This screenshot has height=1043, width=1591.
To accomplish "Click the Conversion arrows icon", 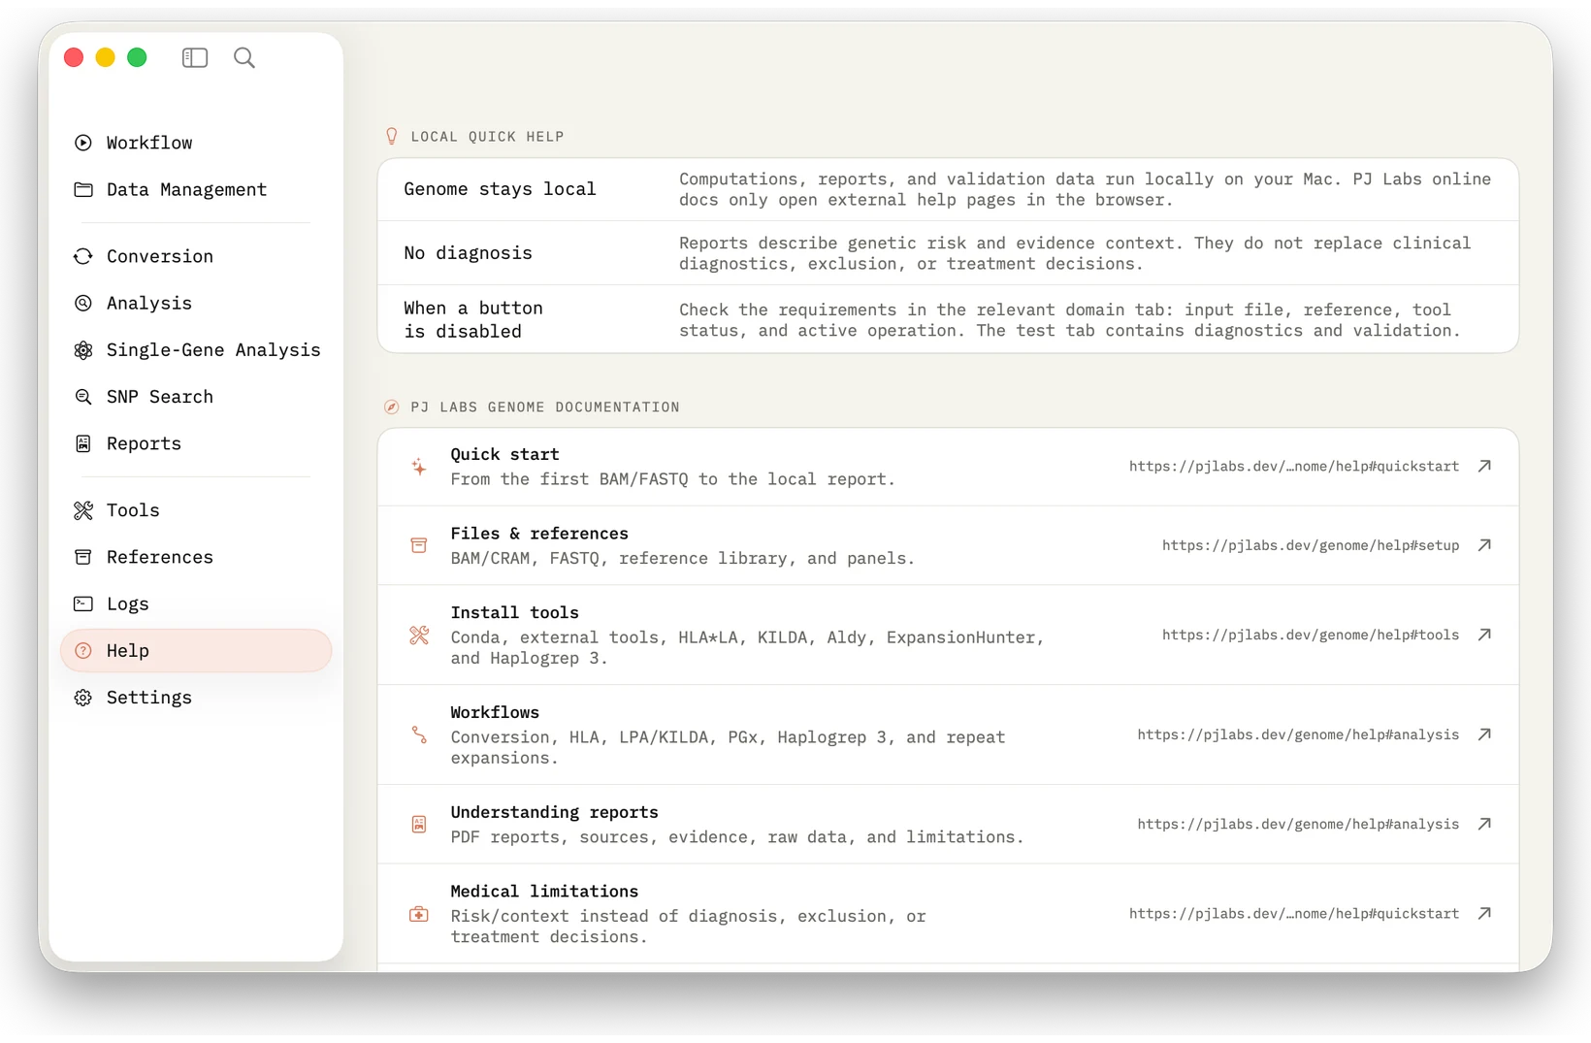I will tap(83, 256).
